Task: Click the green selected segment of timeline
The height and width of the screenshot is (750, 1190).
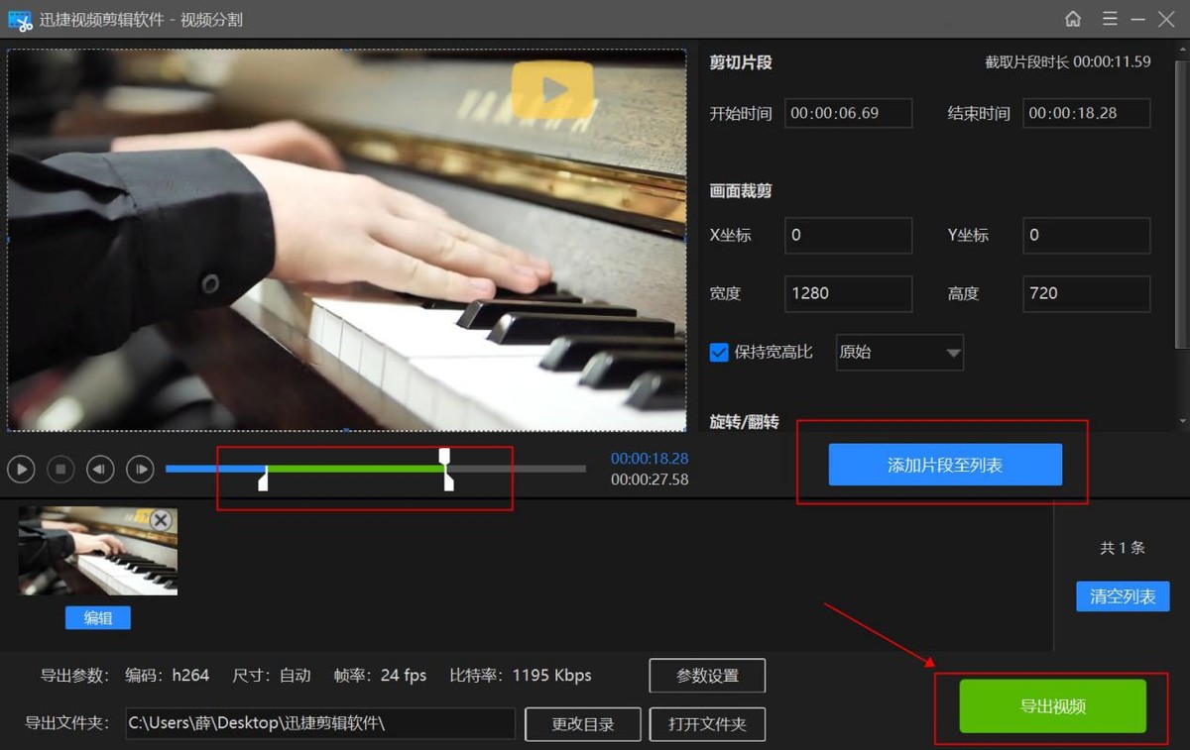Action: pyautogui.click(x=355, y=469)
